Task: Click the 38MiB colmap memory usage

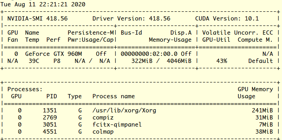Action: click(264, 132)
